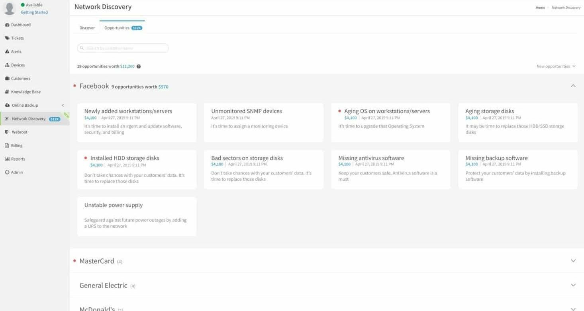
Task: Collapse the Online Backup sidebar submenu
Action: (63, 105)
